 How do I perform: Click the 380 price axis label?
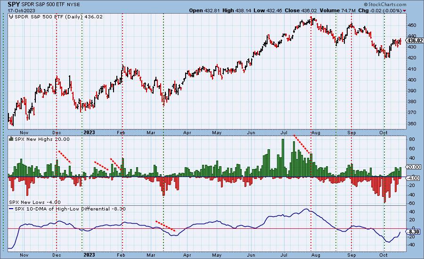click(412, 102)
